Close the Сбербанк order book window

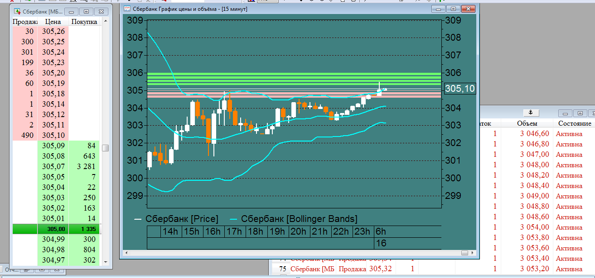point(102,11)
